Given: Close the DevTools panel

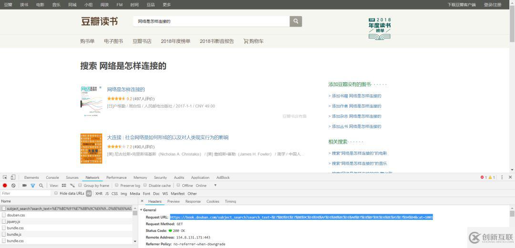Looking at the screenshot, I should [510, 177].
